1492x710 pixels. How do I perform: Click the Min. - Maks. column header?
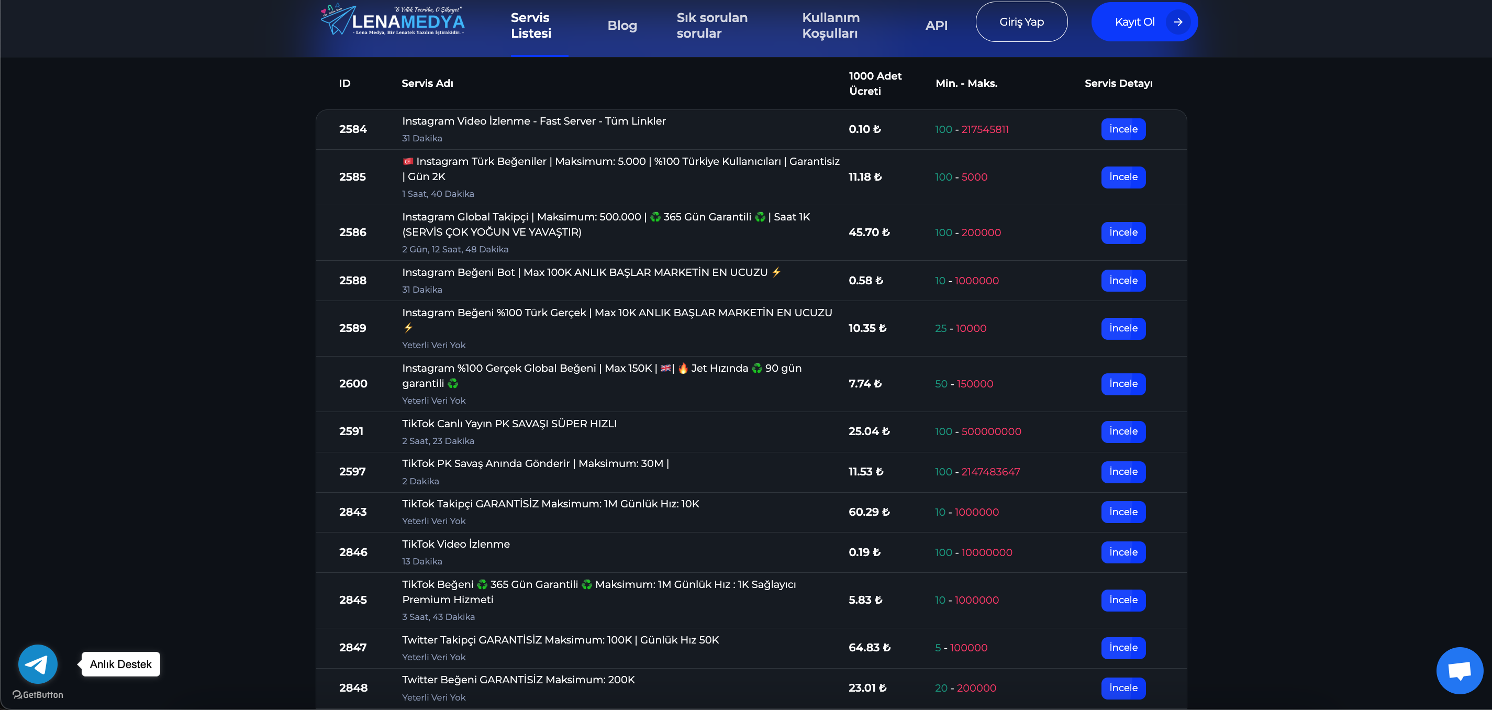966,83
